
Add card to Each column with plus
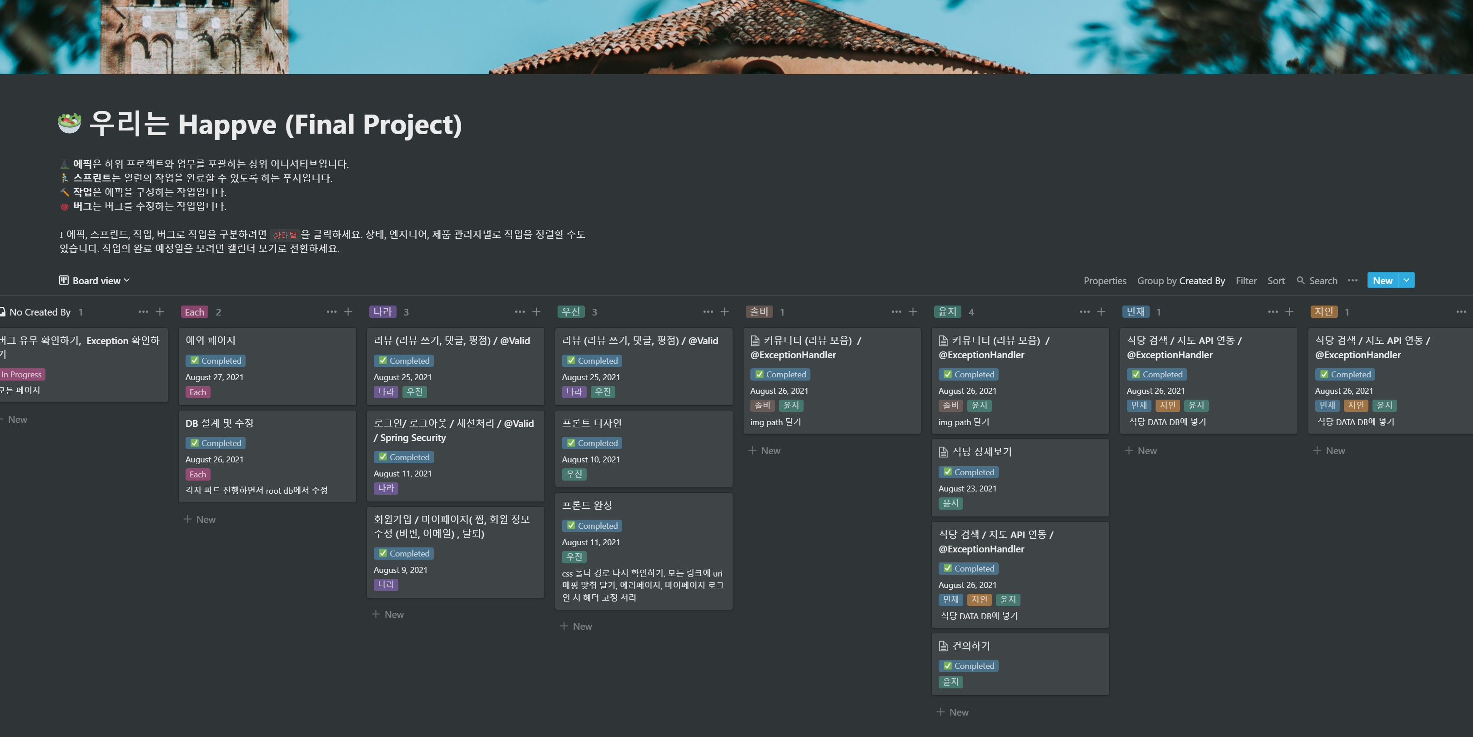[x=347, y=311]
